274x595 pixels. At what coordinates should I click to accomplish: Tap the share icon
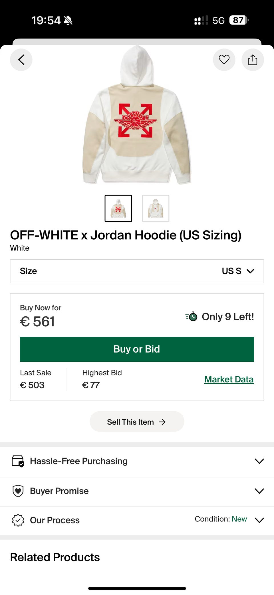(253, 60)
